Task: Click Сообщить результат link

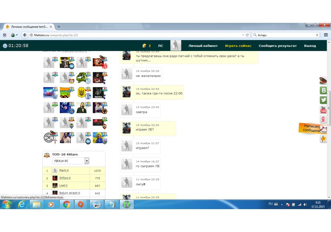Action: 278,46
